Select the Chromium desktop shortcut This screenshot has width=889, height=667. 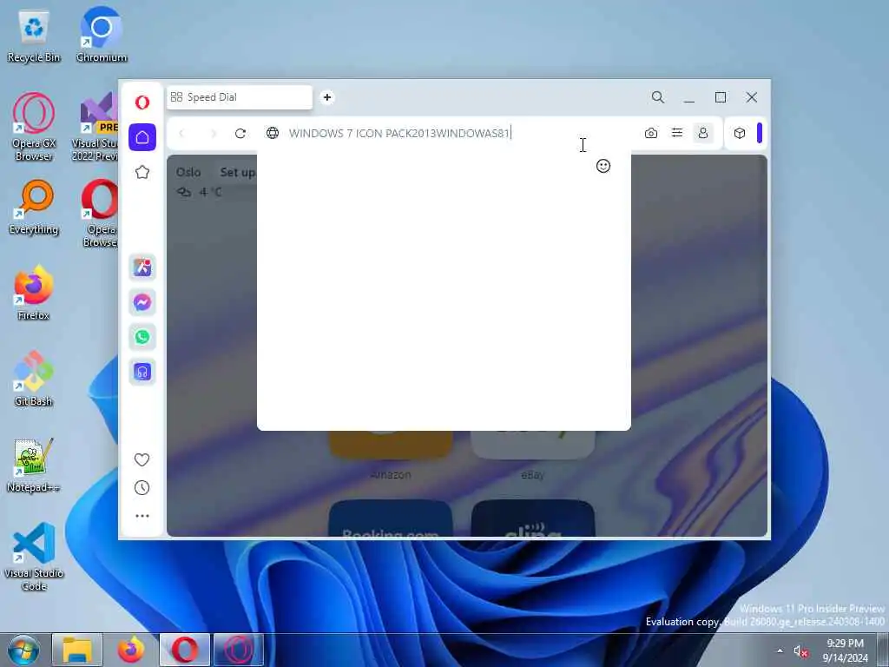(x=102, y=34)
